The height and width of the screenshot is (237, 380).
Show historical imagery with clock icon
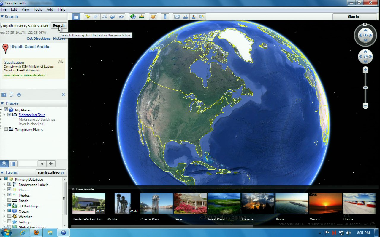133,17
